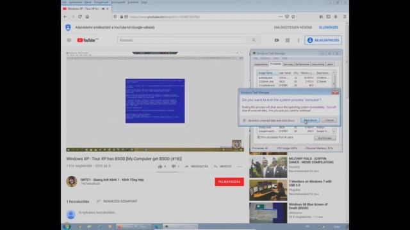Open YouTube settings three-dot menu
This screenshot has width=410, height=230.
point(299,40)
